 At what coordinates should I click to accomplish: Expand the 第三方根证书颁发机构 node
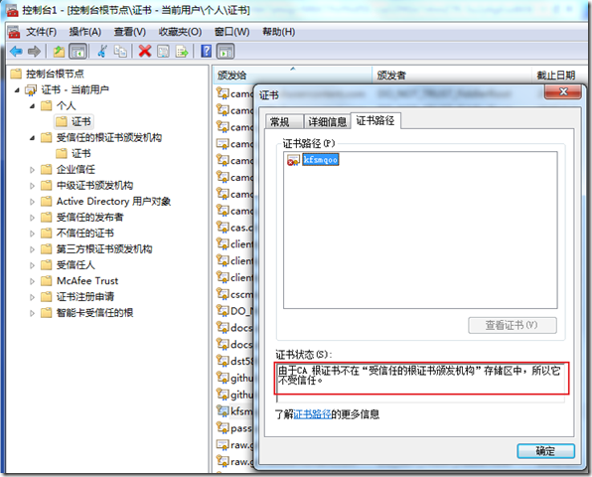[33, 249]
